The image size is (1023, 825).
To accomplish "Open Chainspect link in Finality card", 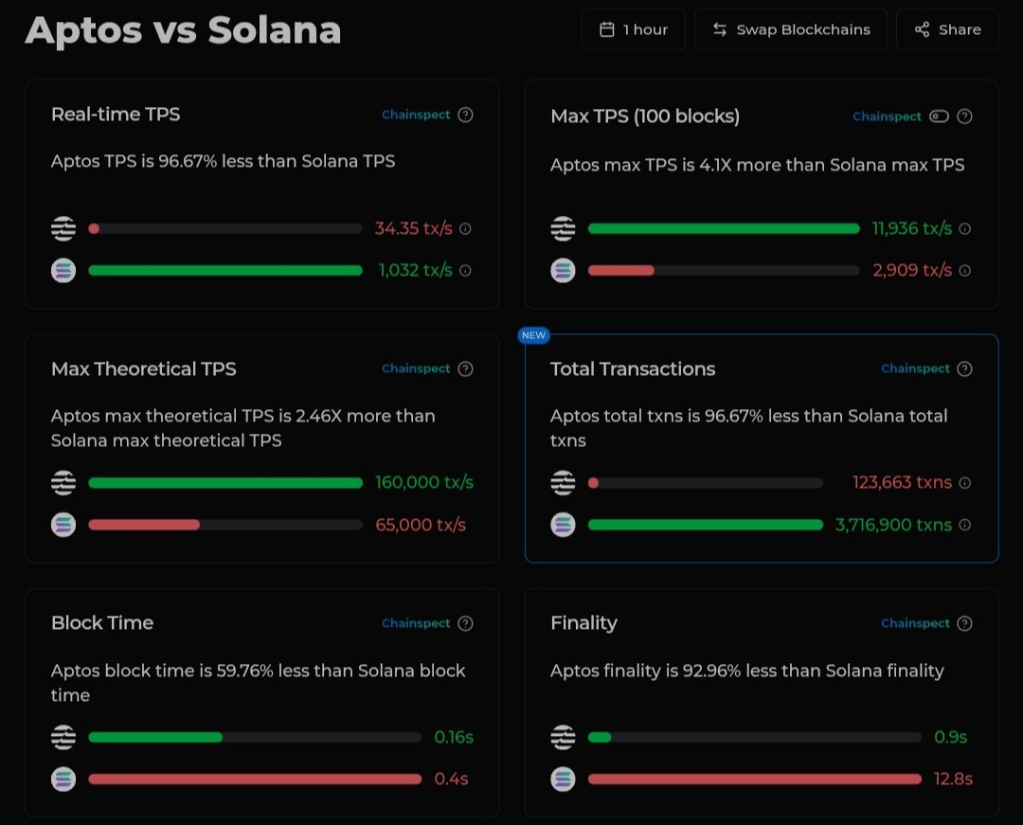I will click(x=915, y=623).
